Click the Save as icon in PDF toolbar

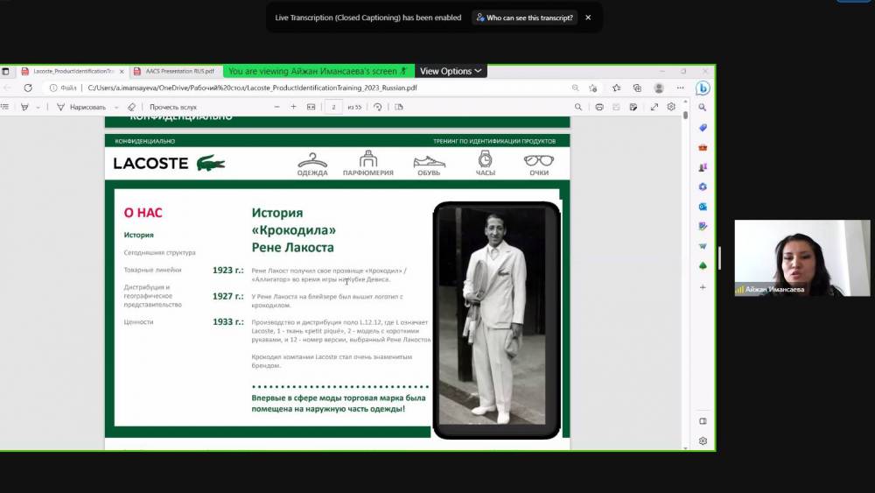[633, 107]
